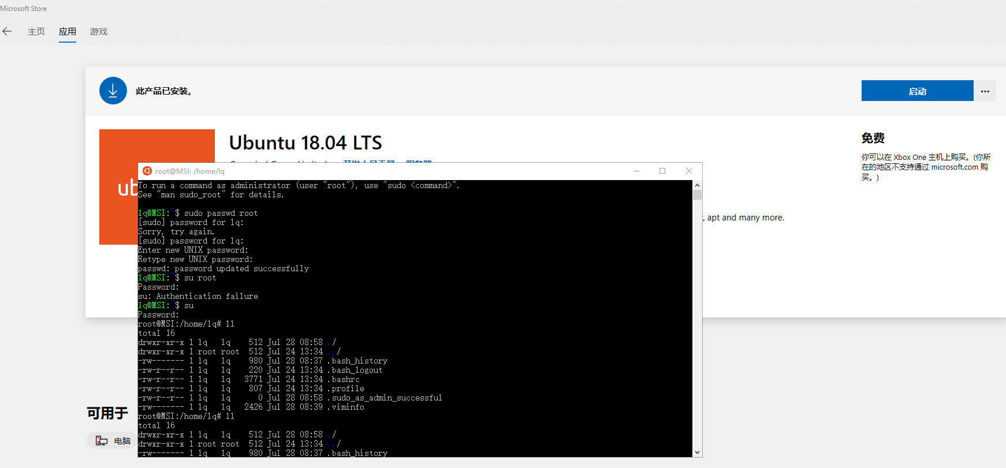
Task: Click 'Sorry, try again.' line
Action: (176, 231)
